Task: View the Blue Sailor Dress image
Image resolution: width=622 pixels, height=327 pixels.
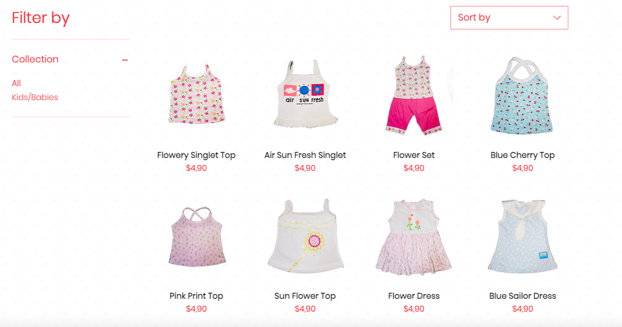Action: pyautogui.click(x=522, y=236)
